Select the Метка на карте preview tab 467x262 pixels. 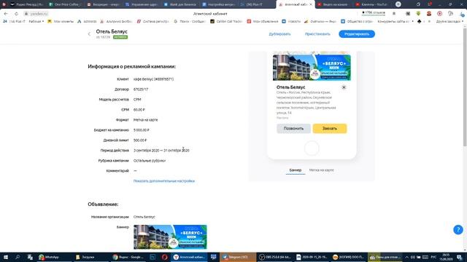tap(321, 170)
